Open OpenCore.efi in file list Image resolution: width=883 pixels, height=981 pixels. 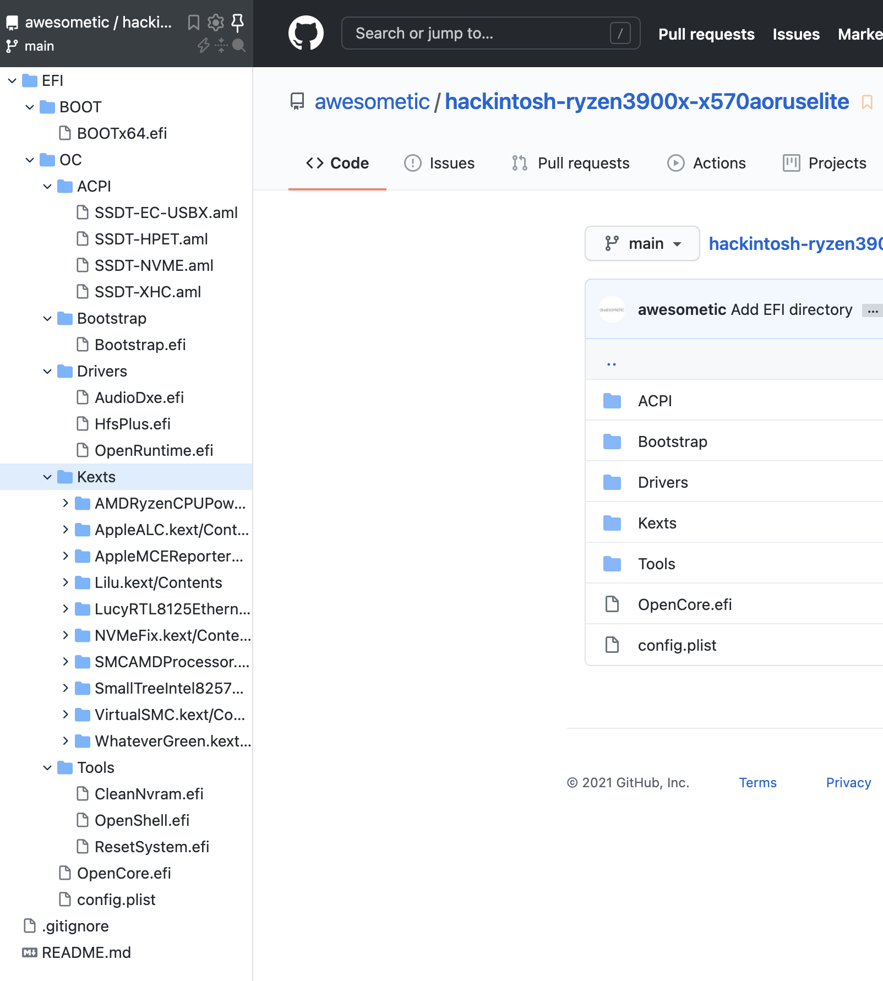coord(685,604)
